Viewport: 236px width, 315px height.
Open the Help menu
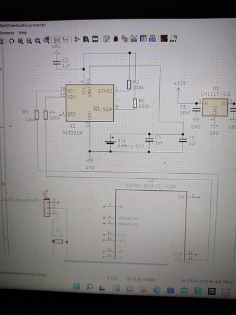[23, 33]
